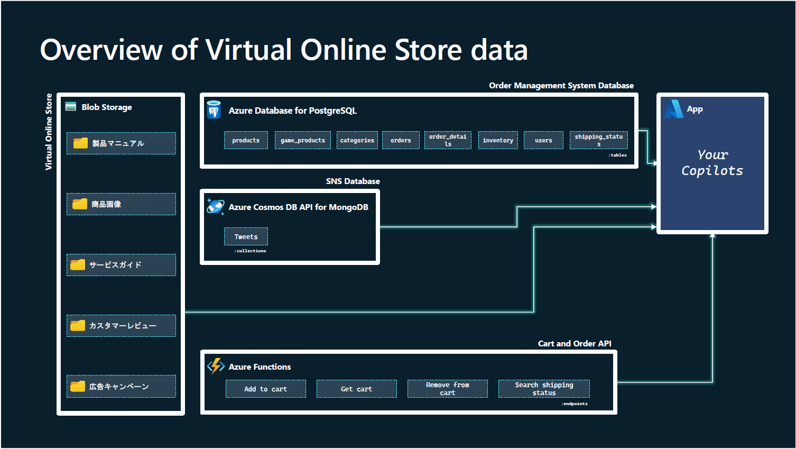This screenshot has height=449, width=796.
Task: Select the products table box
Action: coord(246,140)
